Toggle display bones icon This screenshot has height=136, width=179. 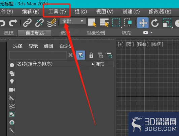(12, 131)
